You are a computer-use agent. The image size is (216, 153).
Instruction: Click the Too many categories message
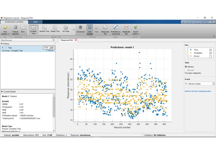pyautogui.click(x=193, y=73)
